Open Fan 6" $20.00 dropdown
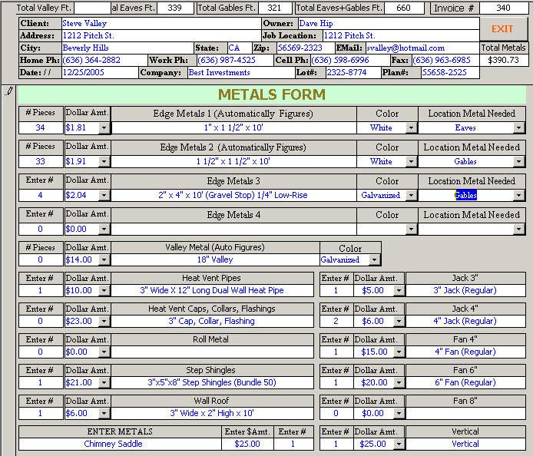533x456 pixels. (x=399, y=382)
